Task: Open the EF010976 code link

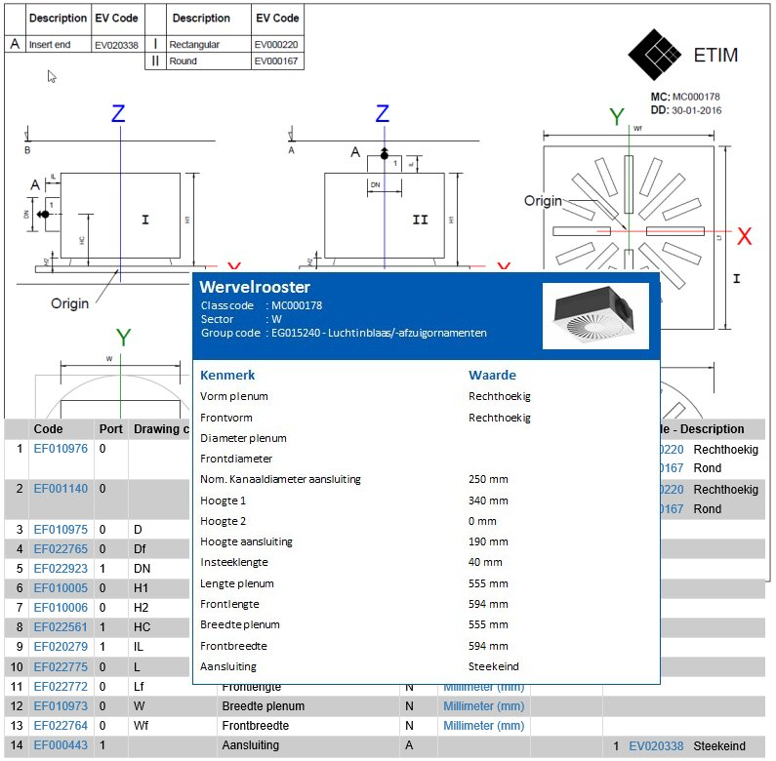Action: (x=61, y=449)
